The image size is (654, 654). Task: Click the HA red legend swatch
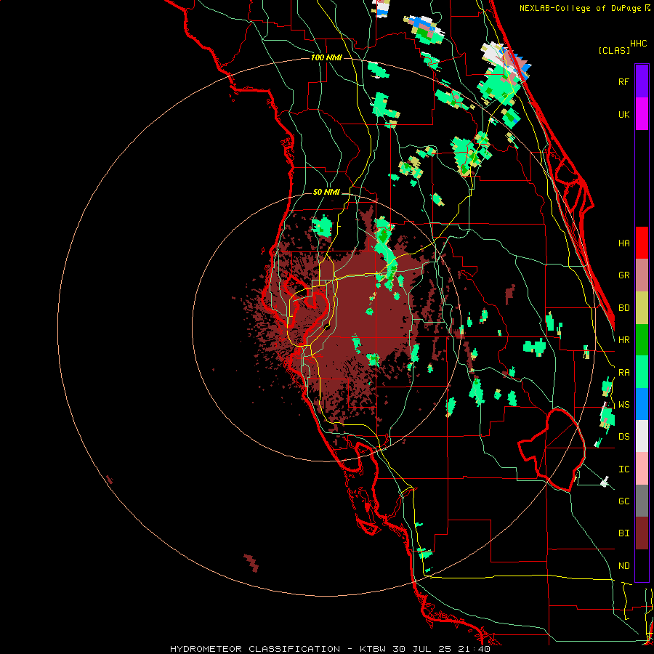642,243
